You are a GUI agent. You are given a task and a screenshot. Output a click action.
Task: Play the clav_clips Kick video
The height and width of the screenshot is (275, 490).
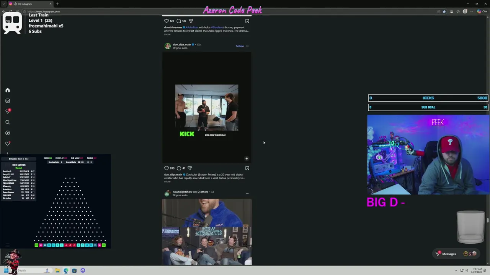click(207, 108)
